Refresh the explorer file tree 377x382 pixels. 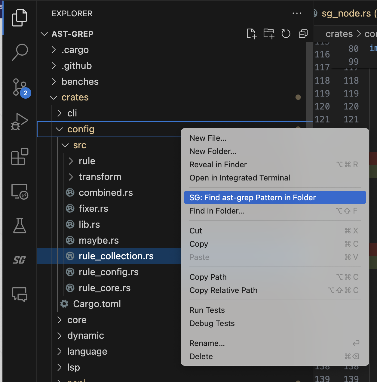coord(286,34)
